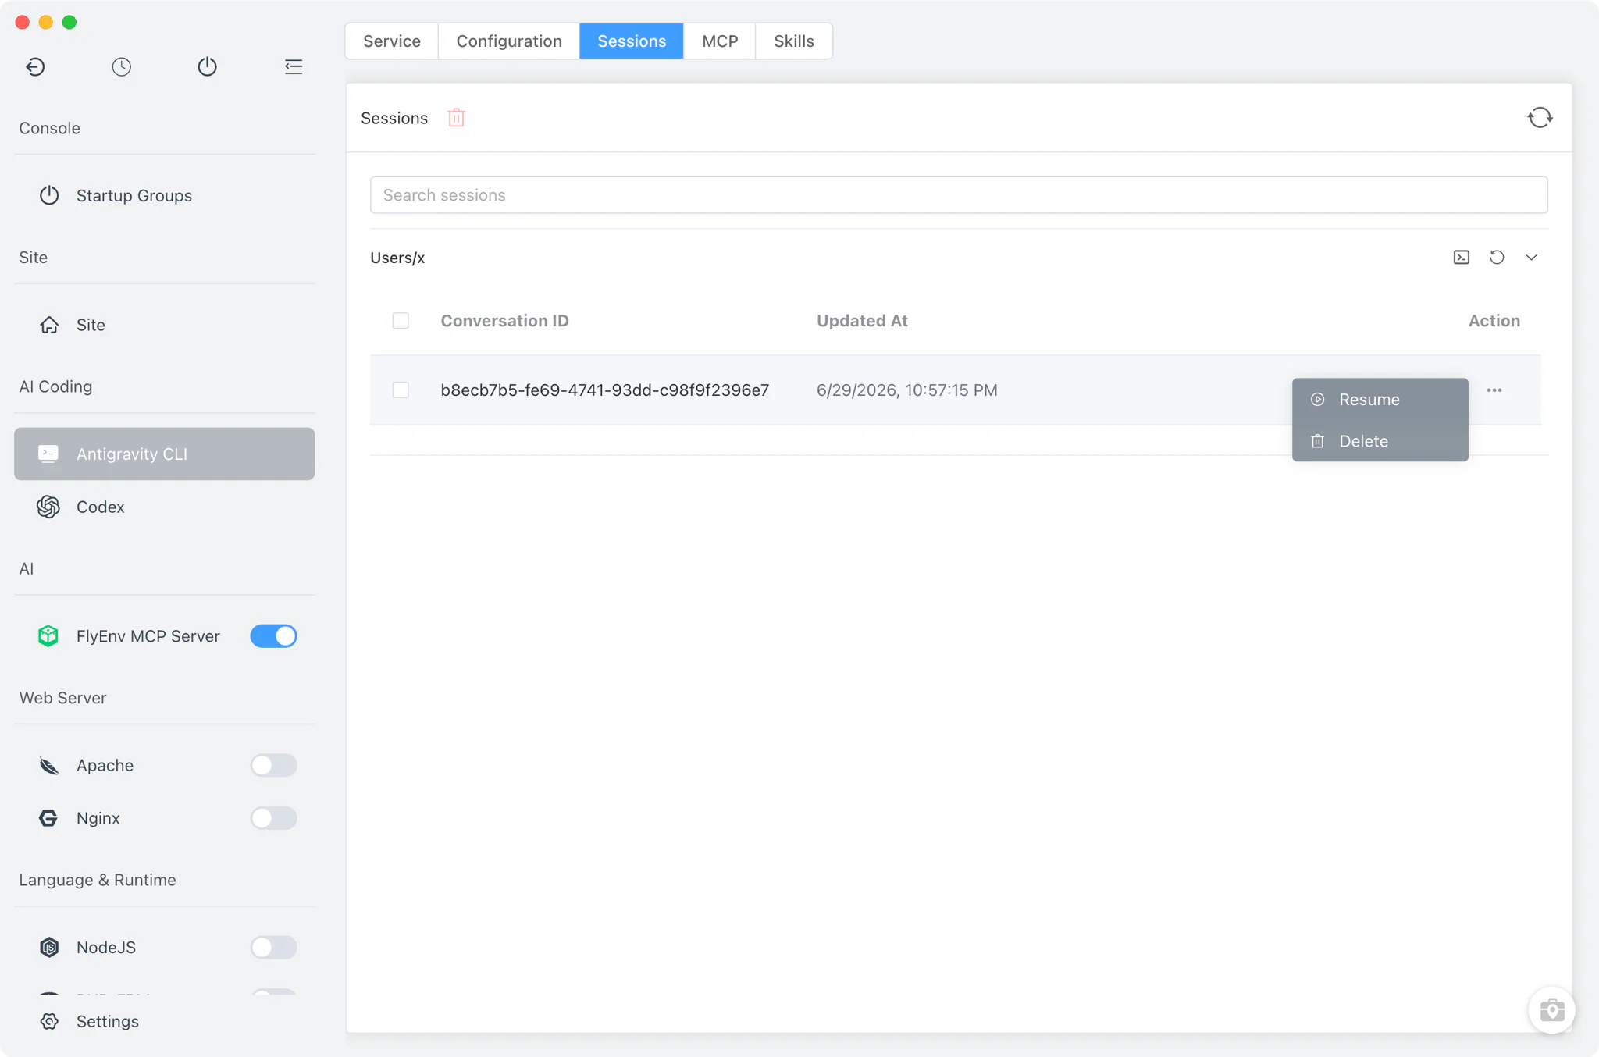Open the history clock icon

click(x=121, y=67)
